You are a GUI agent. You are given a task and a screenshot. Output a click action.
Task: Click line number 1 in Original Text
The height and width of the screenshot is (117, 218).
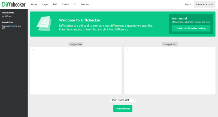click(34, 50)
